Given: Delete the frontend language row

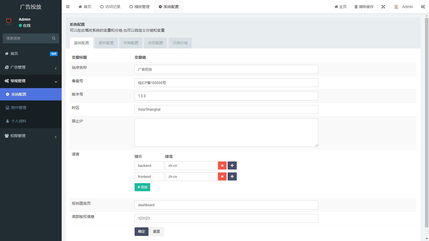Looking at the screenshot, I should (x=222, y=176).
